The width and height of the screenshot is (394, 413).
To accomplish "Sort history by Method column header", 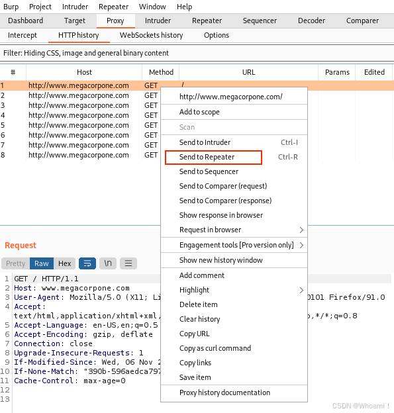I will point(161,72).
